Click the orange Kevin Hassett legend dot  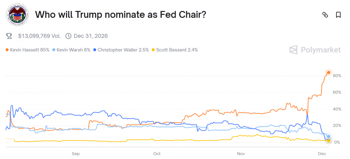[x=7, y=50]
